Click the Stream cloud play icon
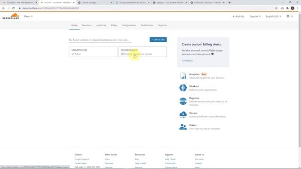Viewport: 301px width, 169px height. tap(183, 115)
